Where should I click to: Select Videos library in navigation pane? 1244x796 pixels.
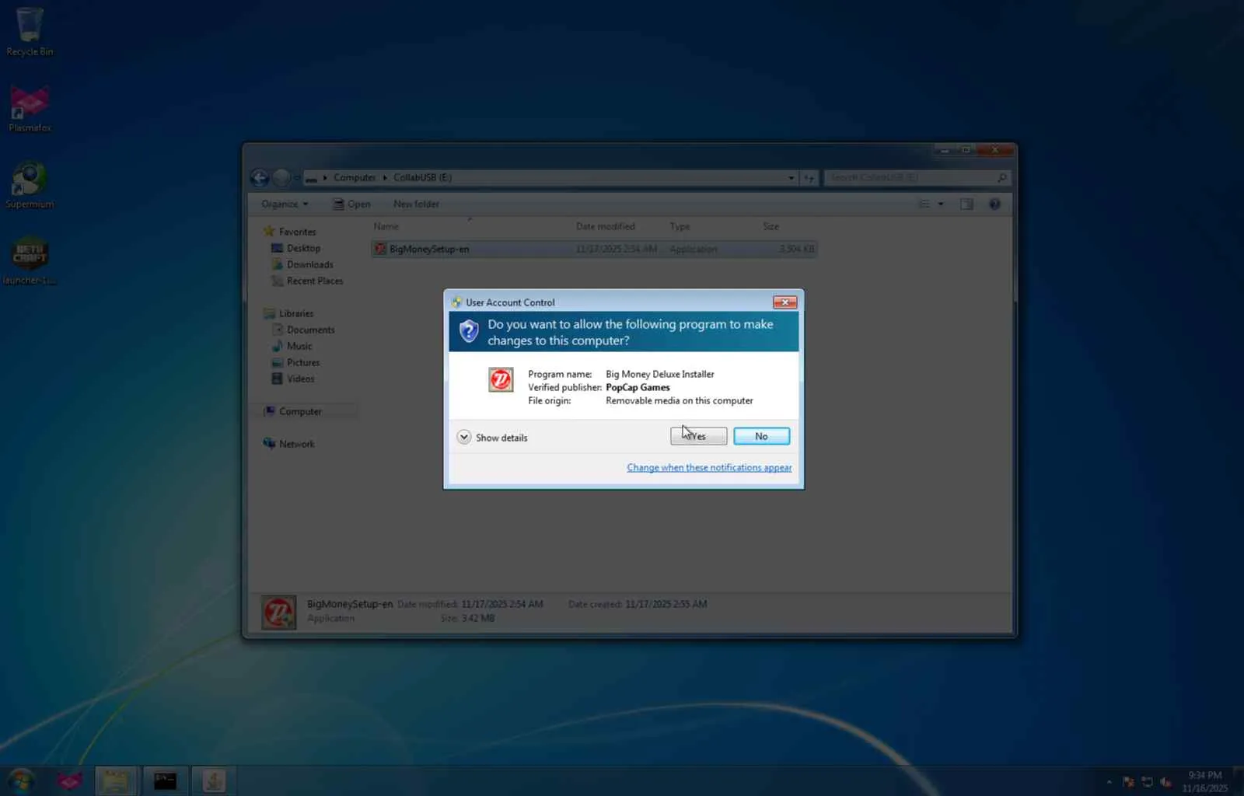(x=293, y=379)
